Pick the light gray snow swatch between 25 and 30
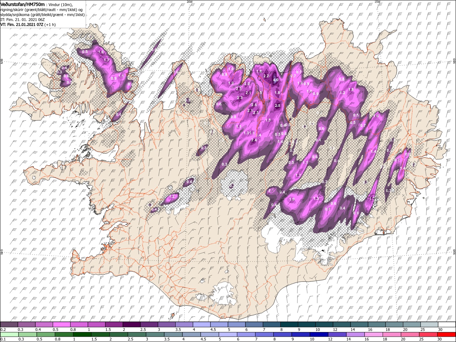This screenshot has width=456, height=342. point(429,325)
